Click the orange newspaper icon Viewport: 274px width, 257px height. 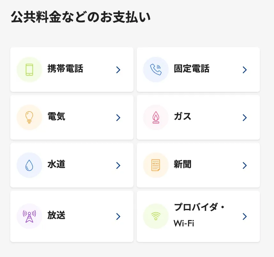click(156, 165)
